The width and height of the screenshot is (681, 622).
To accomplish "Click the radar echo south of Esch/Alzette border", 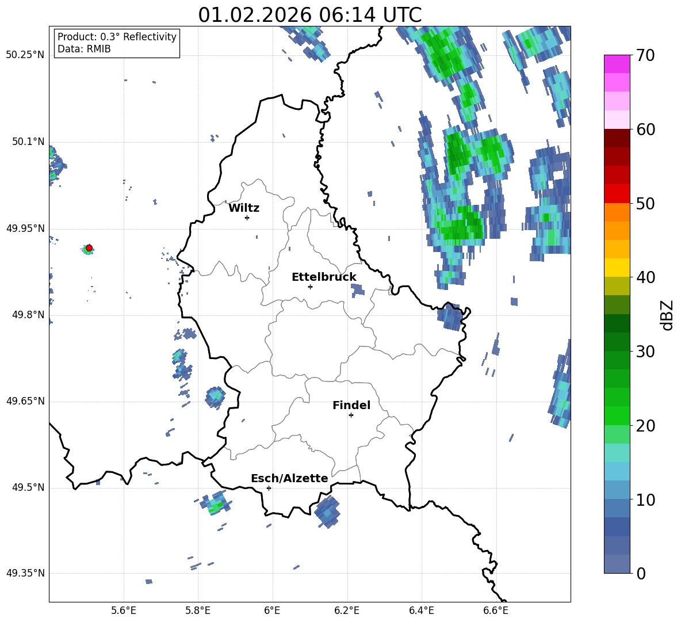I will coord(327,512).
